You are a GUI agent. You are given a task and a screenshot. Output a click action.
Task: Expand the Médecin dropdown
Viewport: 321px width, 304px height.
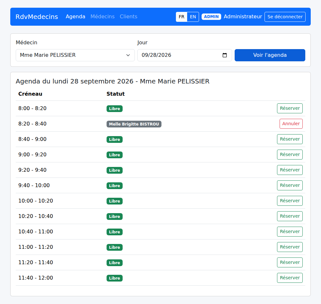coord(75,55)
